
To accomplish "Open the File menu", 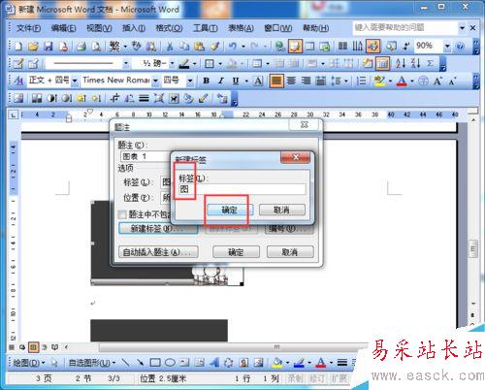I will coord(28,28).
